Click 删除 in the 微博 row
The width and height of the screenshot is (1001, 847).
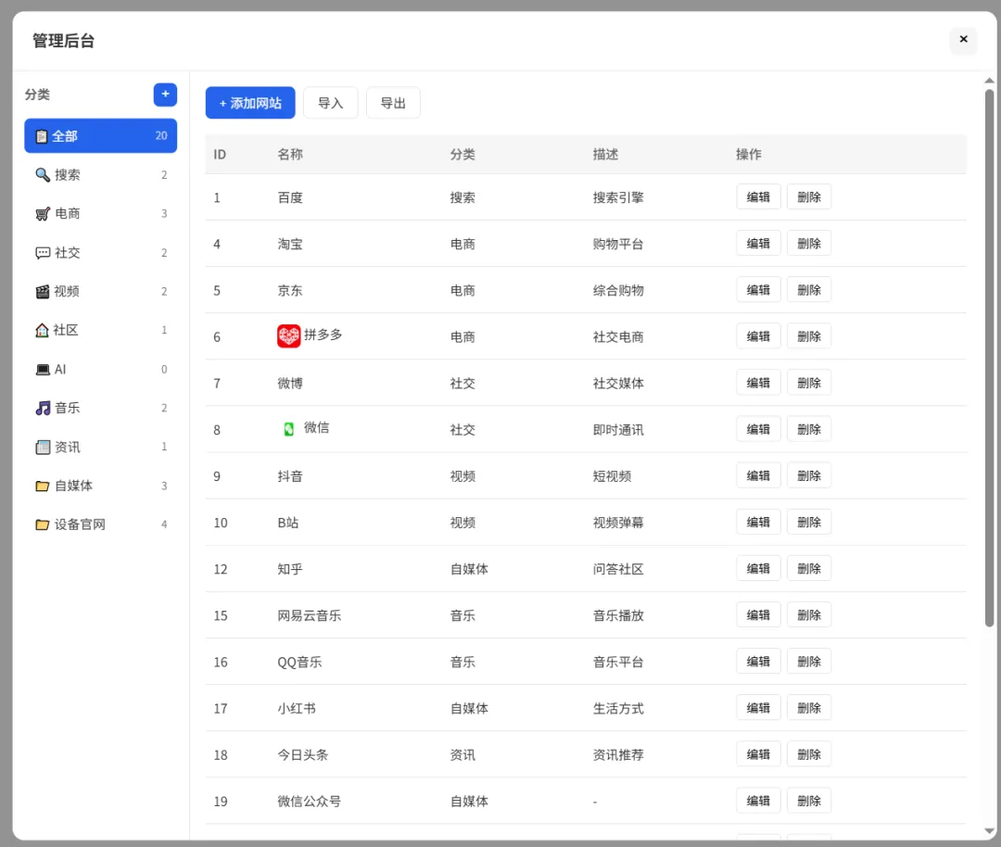click(x=809, y=383)
